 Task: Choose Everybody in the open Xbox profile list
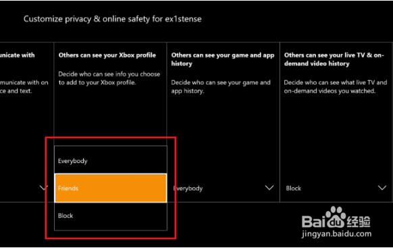tap(111, 160)
